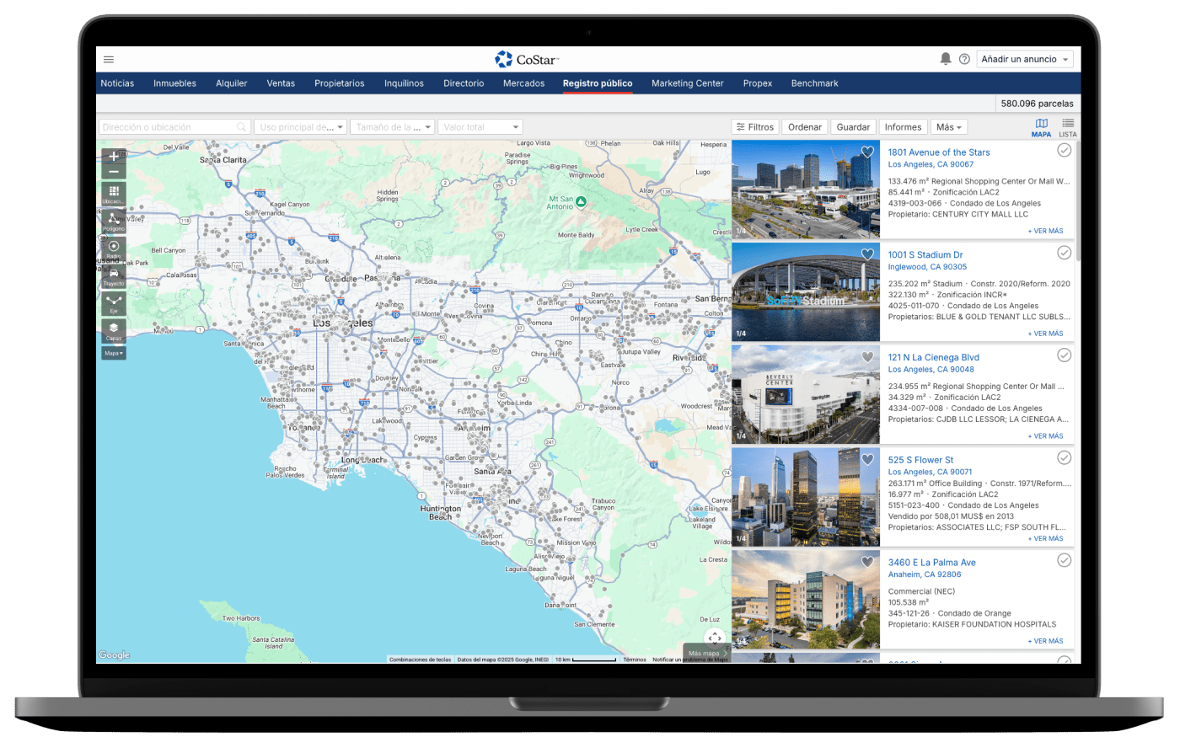Check the 525 S Flower St listing
Screen dimensions: 1180x753
(1065, 458)
